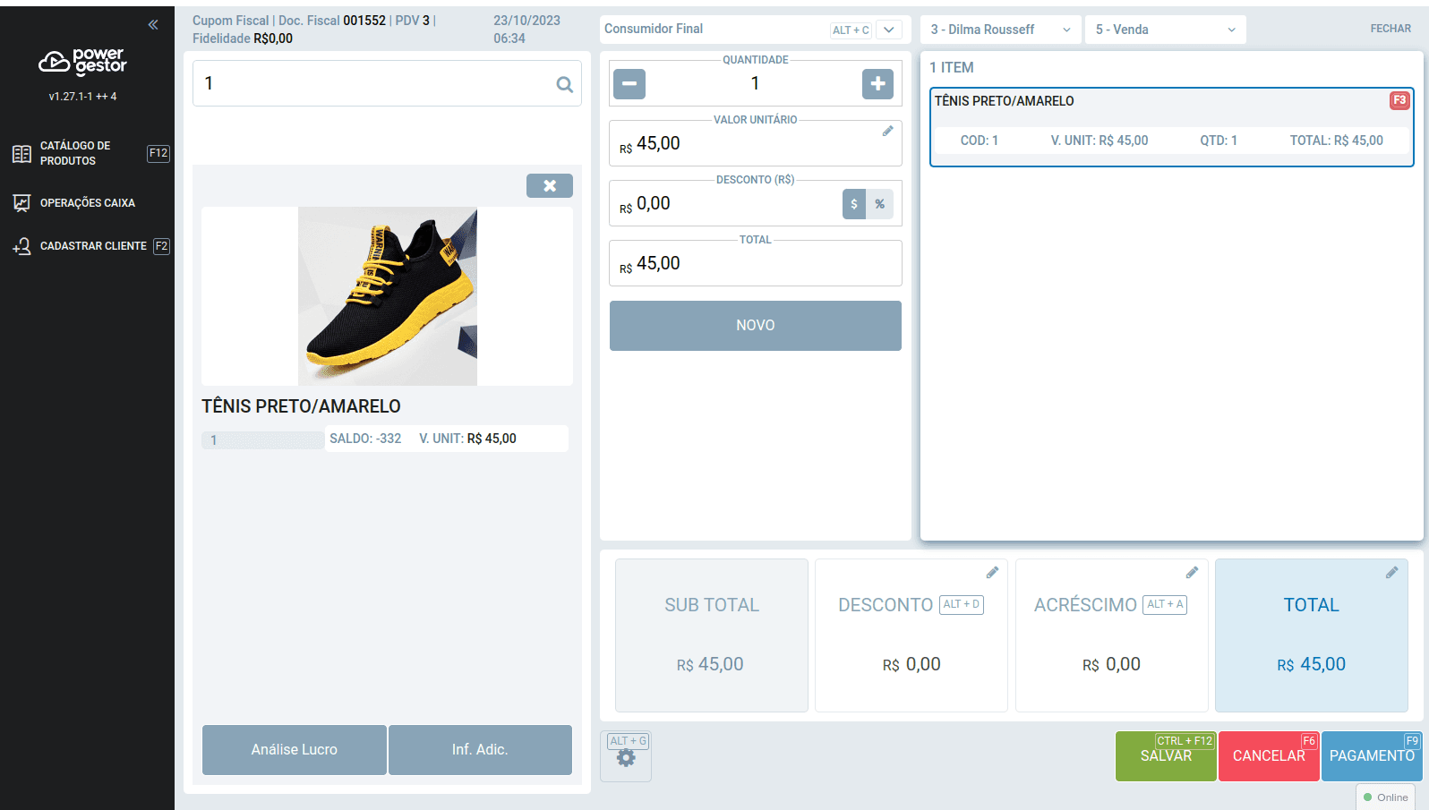This screenshot has height=810, width=1429.
Task: Click the Online status indicator
Action: tap(1386, 797)
